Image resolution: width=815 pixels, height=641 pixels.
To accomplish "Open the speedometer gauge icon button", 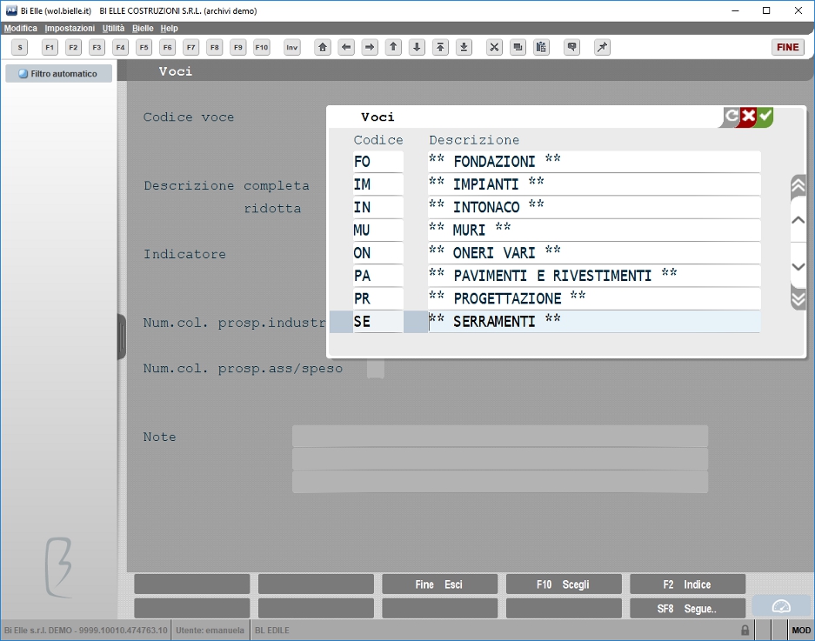I will [x=781, y=607].
